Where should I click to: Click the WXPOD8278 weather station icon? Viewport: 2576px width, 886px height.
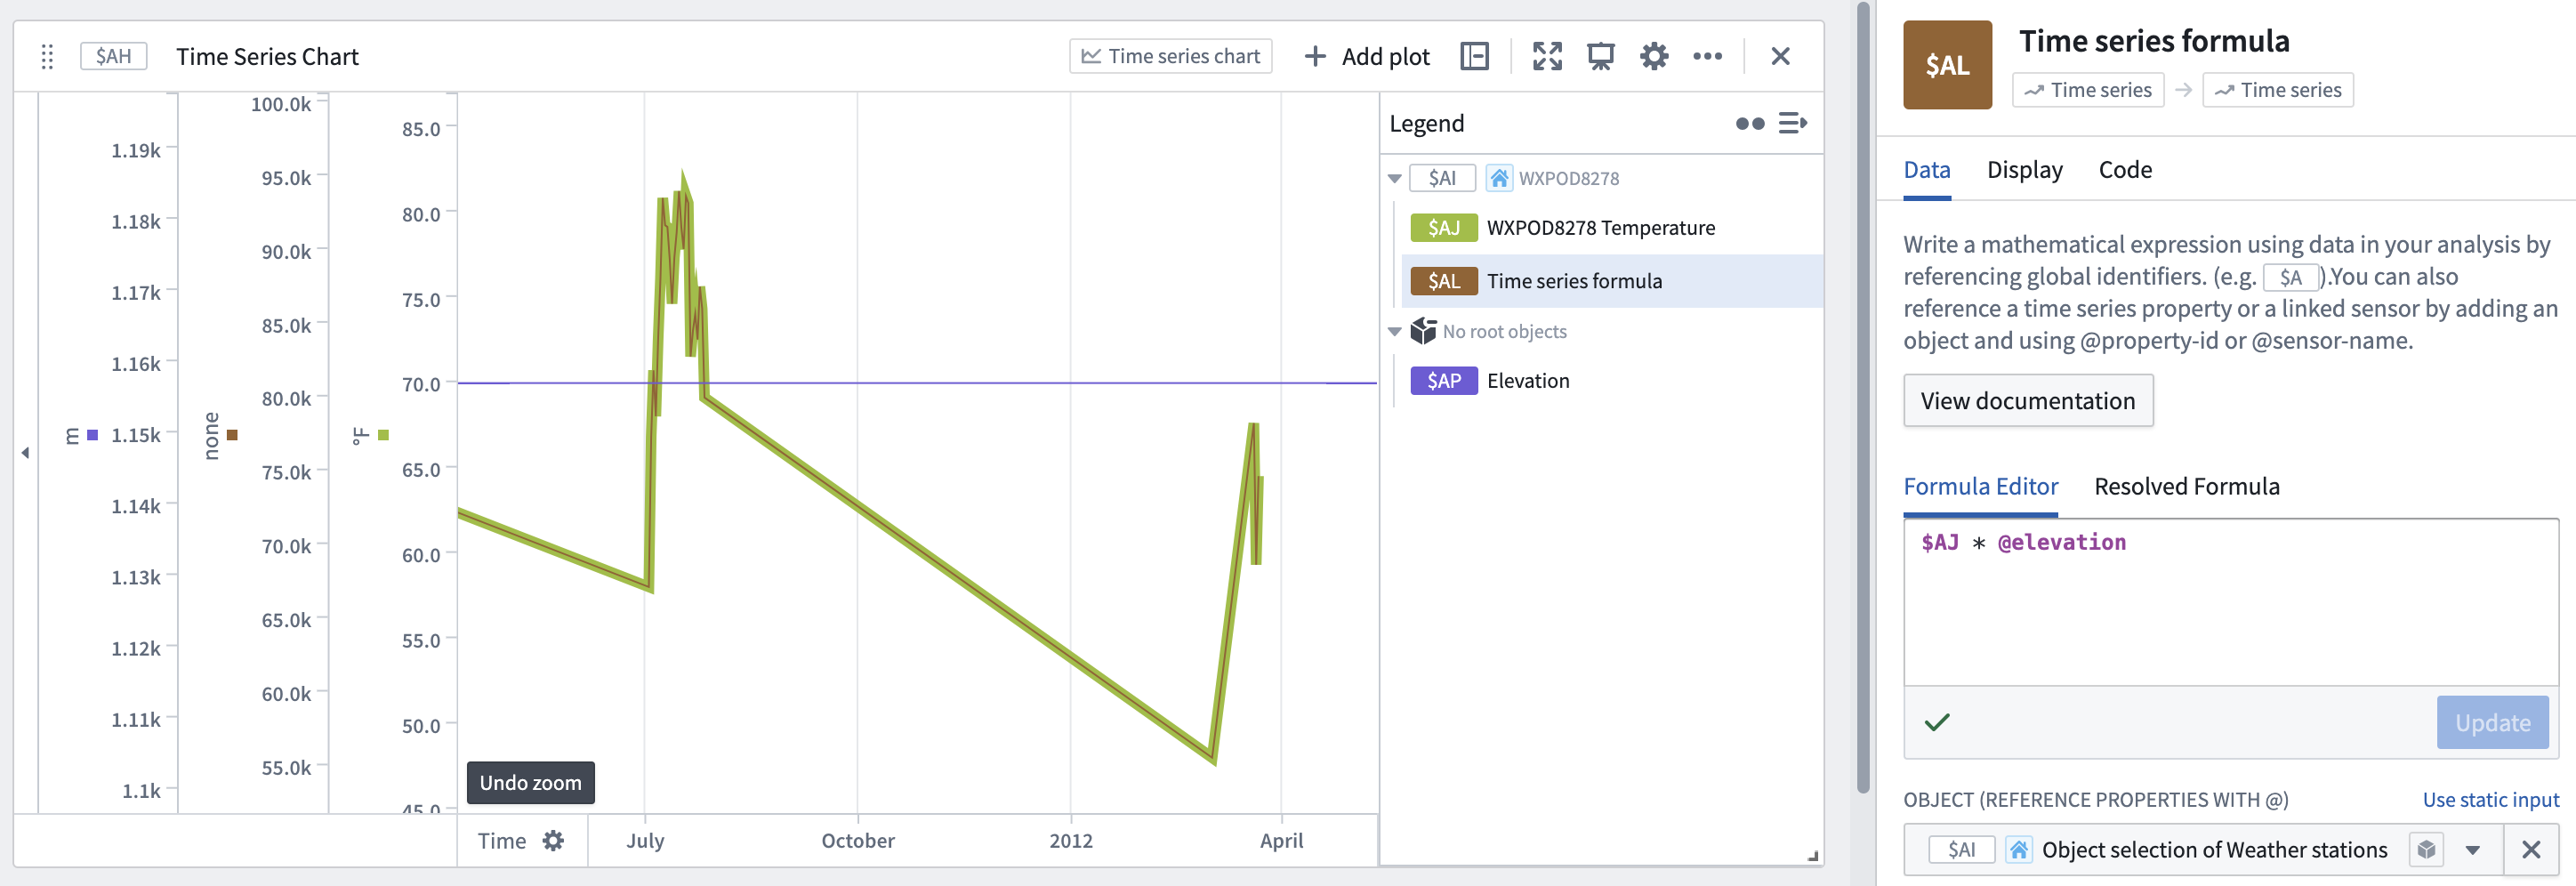pos(1498,178)
